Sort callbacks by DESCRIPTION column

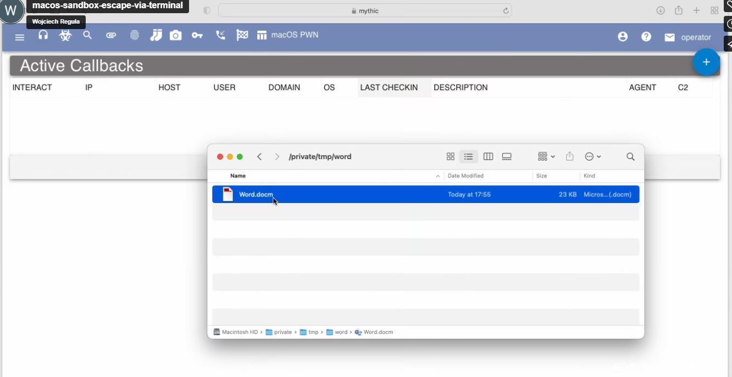[x=461, y=87]
